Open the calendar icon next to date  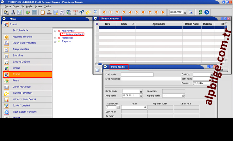pyautogui.click(x=191, y=12)
